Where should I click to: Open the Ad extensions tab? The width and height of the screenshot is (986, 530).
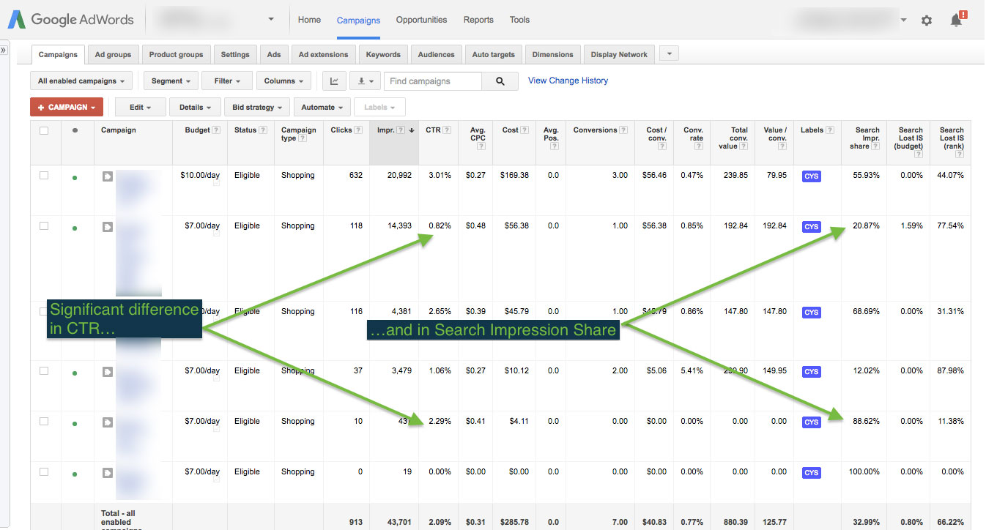[x=323, y=55]
